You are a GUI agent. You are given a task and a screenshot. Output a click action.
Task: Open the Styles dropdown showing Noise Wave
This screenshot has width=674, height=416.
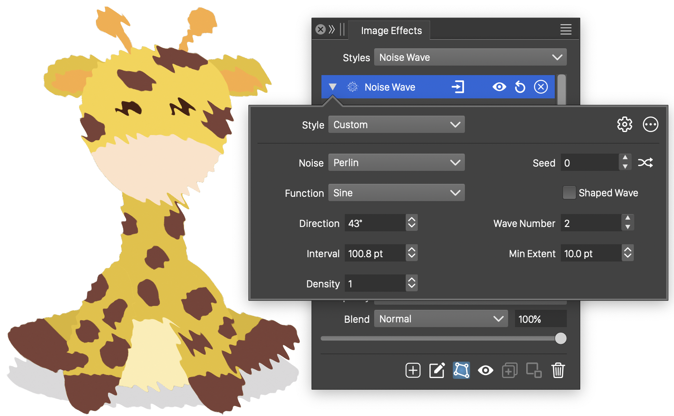(x=470, y=57)
